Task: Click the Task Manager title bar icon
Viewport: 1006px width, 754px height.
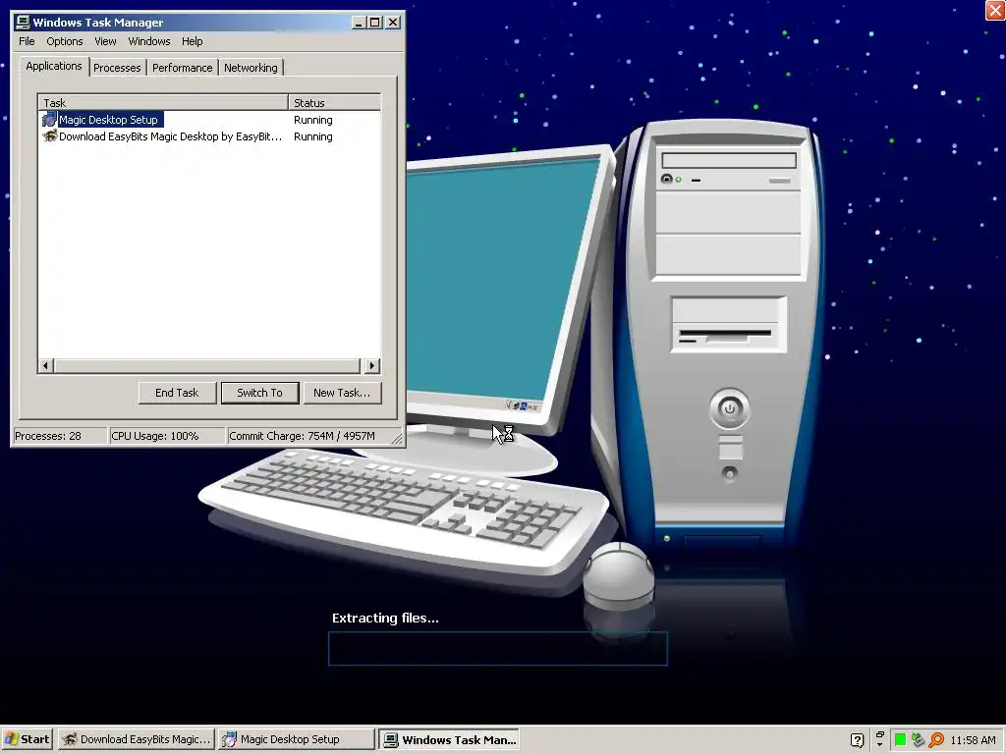Action: [x=24, y=23]
